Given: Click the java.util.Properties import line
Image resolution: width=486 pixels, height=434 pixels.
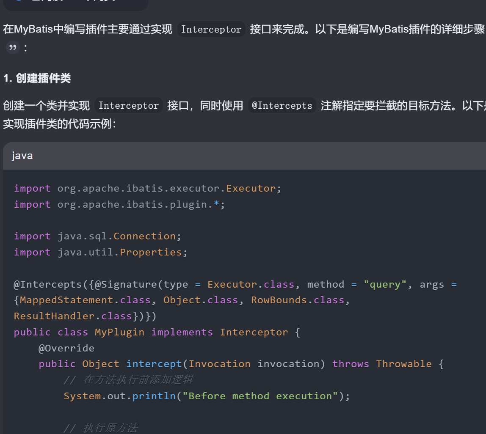Looking at the screenshot, I should coord(101,252).
